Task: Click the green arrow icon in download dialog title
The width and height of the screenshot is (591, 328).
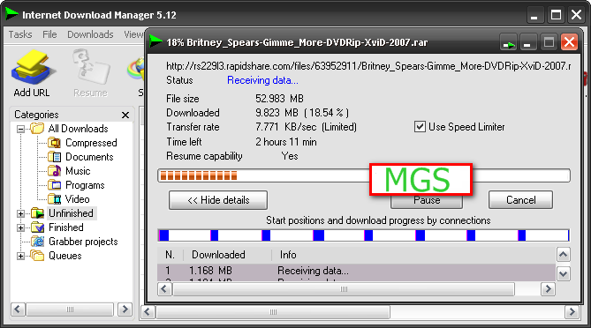Action: point(155,41)
